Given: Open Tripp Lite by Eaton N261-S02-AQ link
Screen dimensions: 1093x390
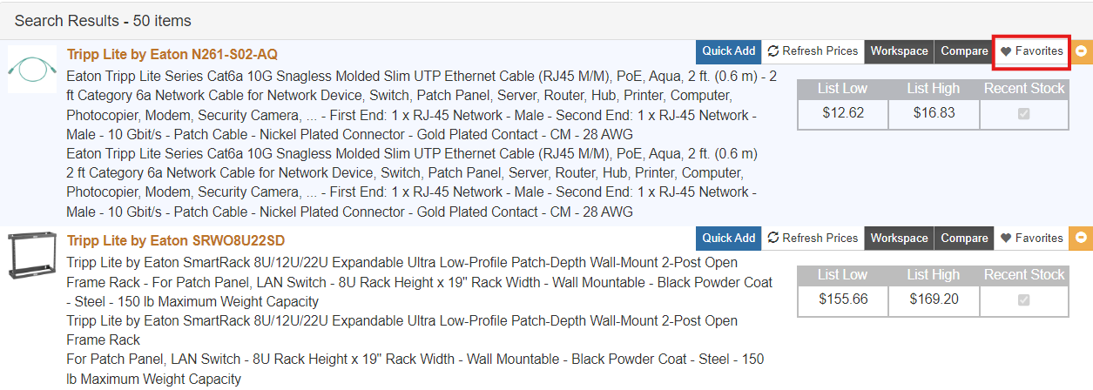Looking at the screenshot, I should (172, 55).
